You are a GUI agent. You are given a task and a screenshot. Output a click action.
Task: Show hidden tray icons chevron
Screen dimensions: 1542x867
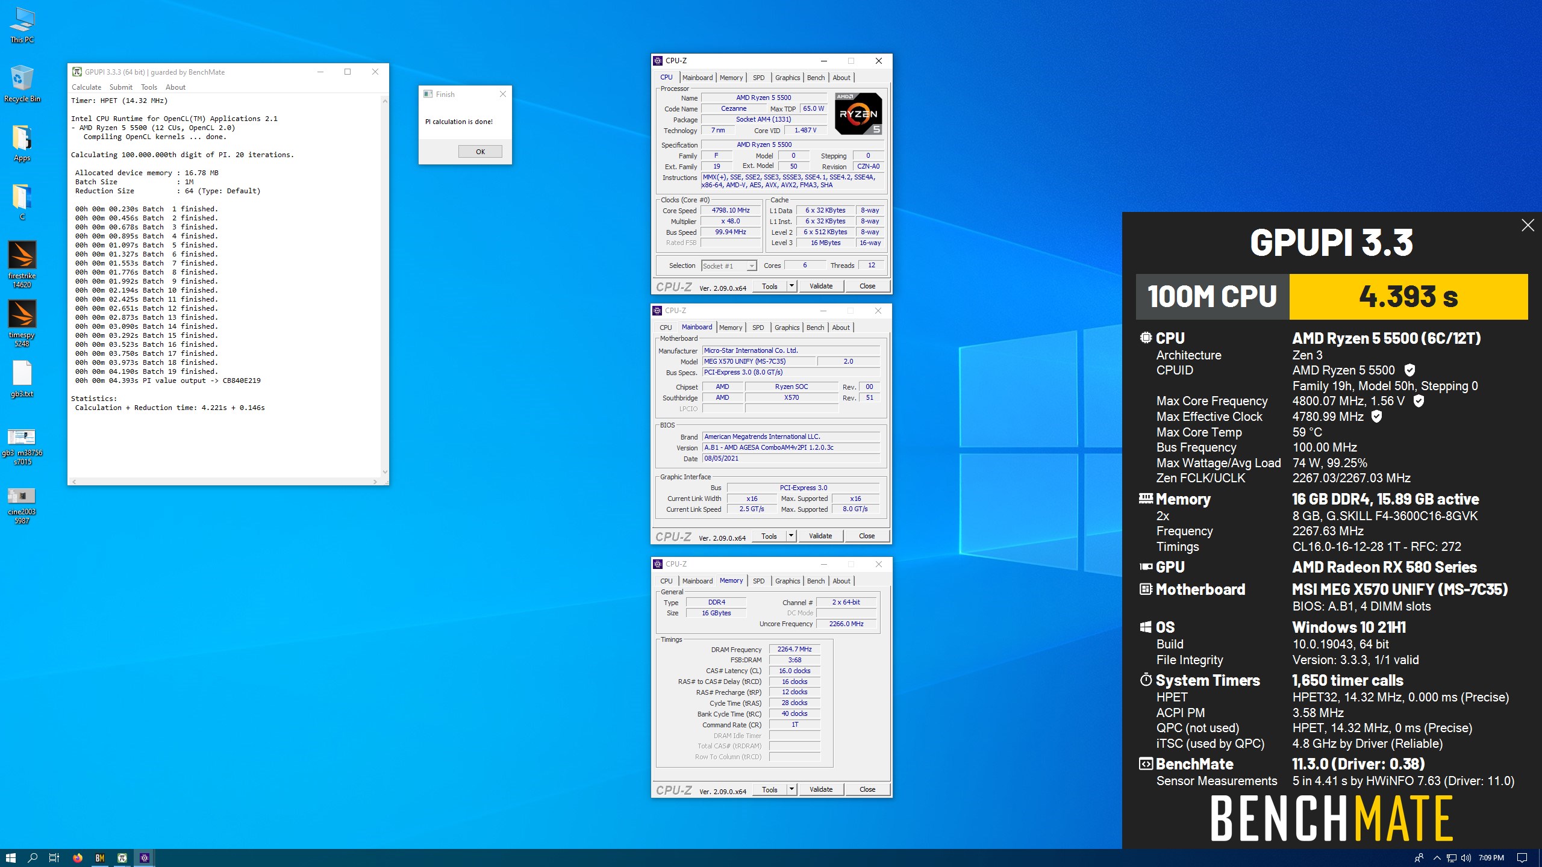point(1437,858)
